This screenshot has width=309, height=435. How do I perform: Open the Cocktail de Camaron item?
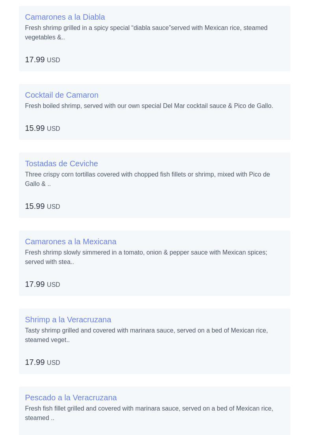coord(61,95)
